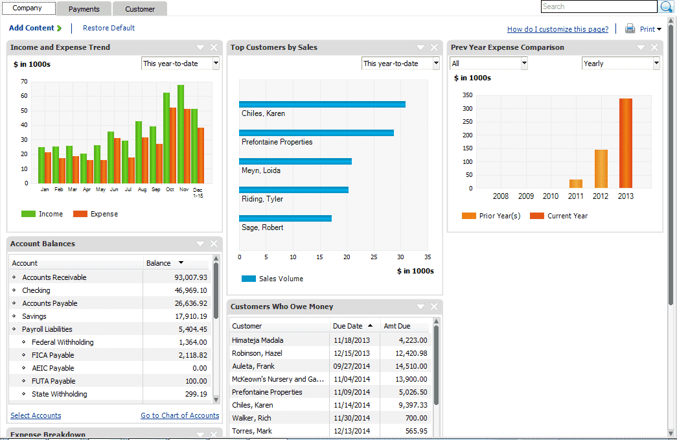The height and width of the screenshot is (440, 677).
Task: Close the Prev Year Expense Comparison panel
Action: click(654, 47)
